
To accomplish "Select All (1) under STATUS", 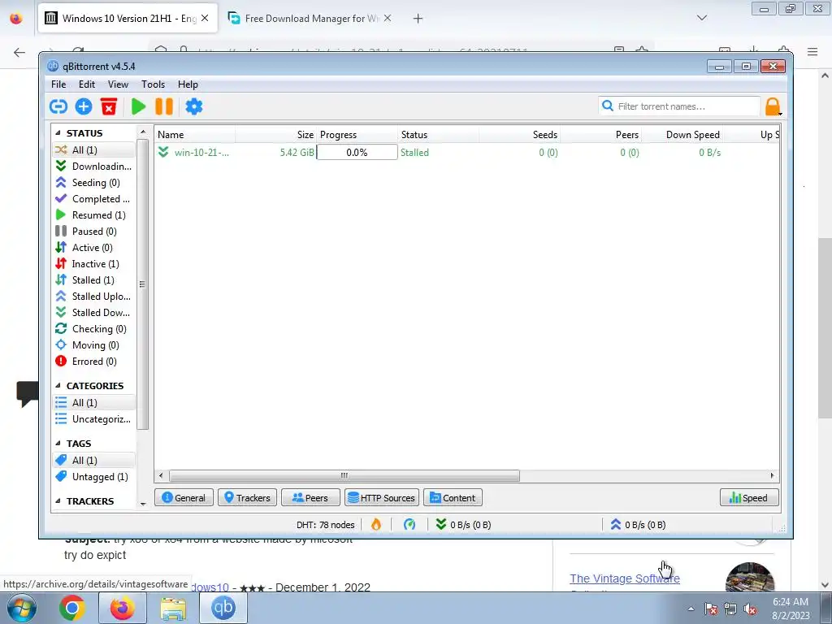I will point(94,150).
